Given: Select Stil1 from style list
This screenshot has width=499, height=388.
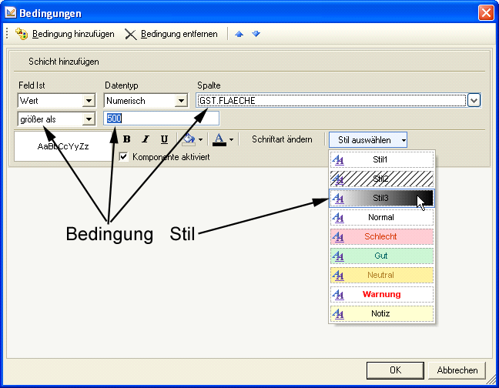Looking at the screenshot, I should point(381,159).
